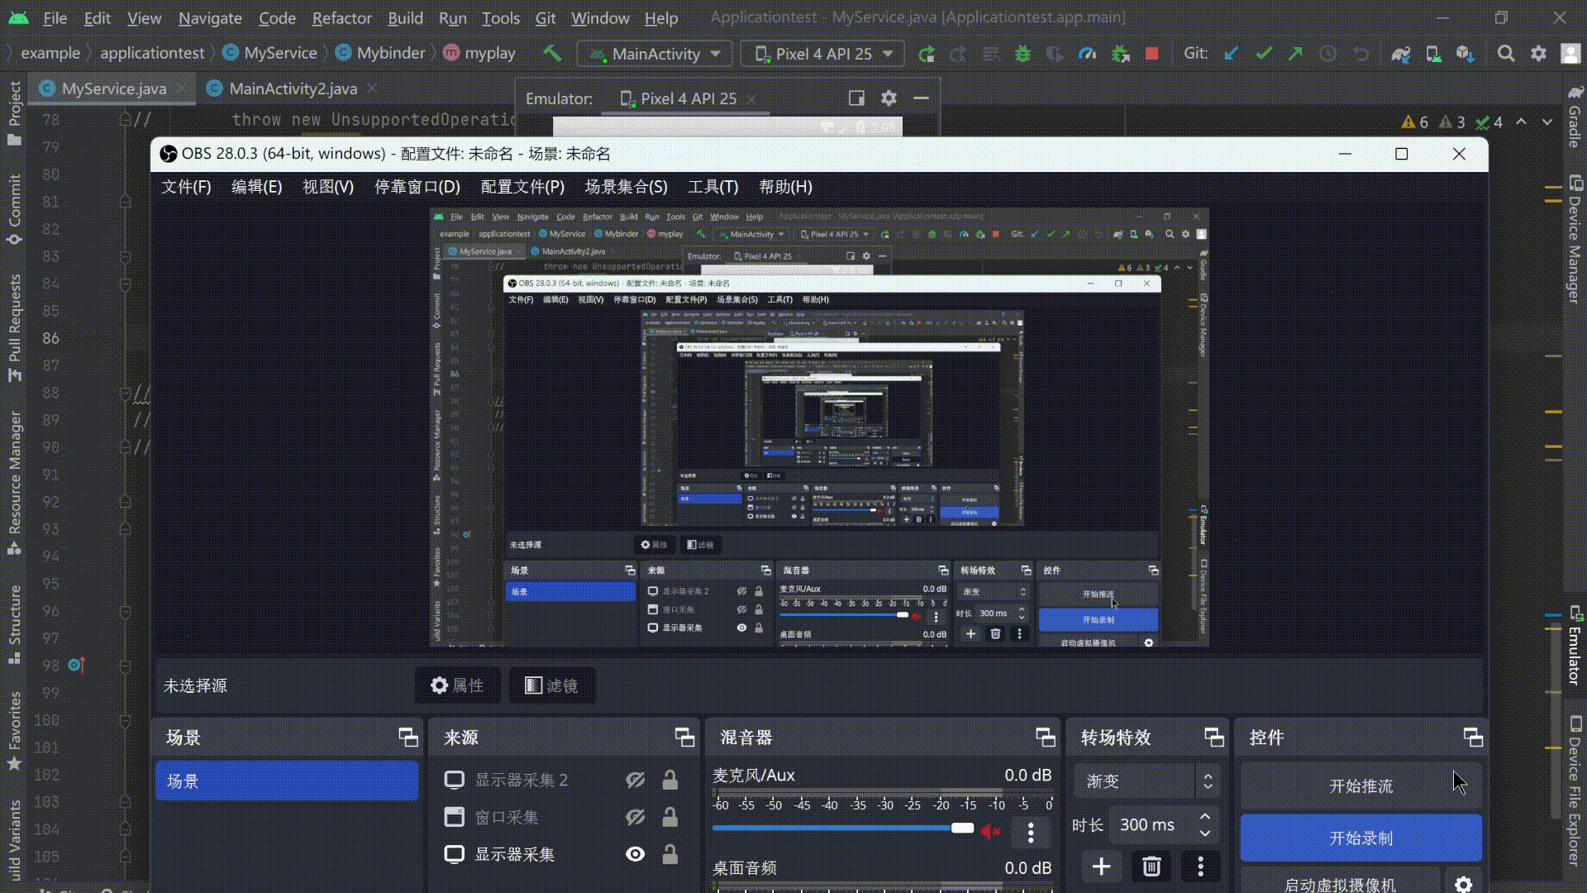The width and height of the screenshot is (1587, 893).
Task: Toggle lock on 显示器采集 2 source
Action: pyautogui.click(x=670, y=780)
